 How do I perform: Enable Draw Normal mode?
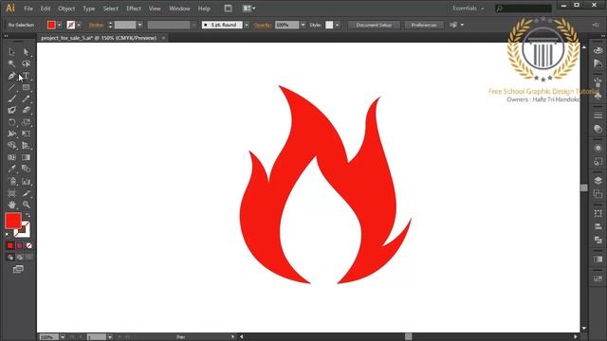tap(10, 257)
